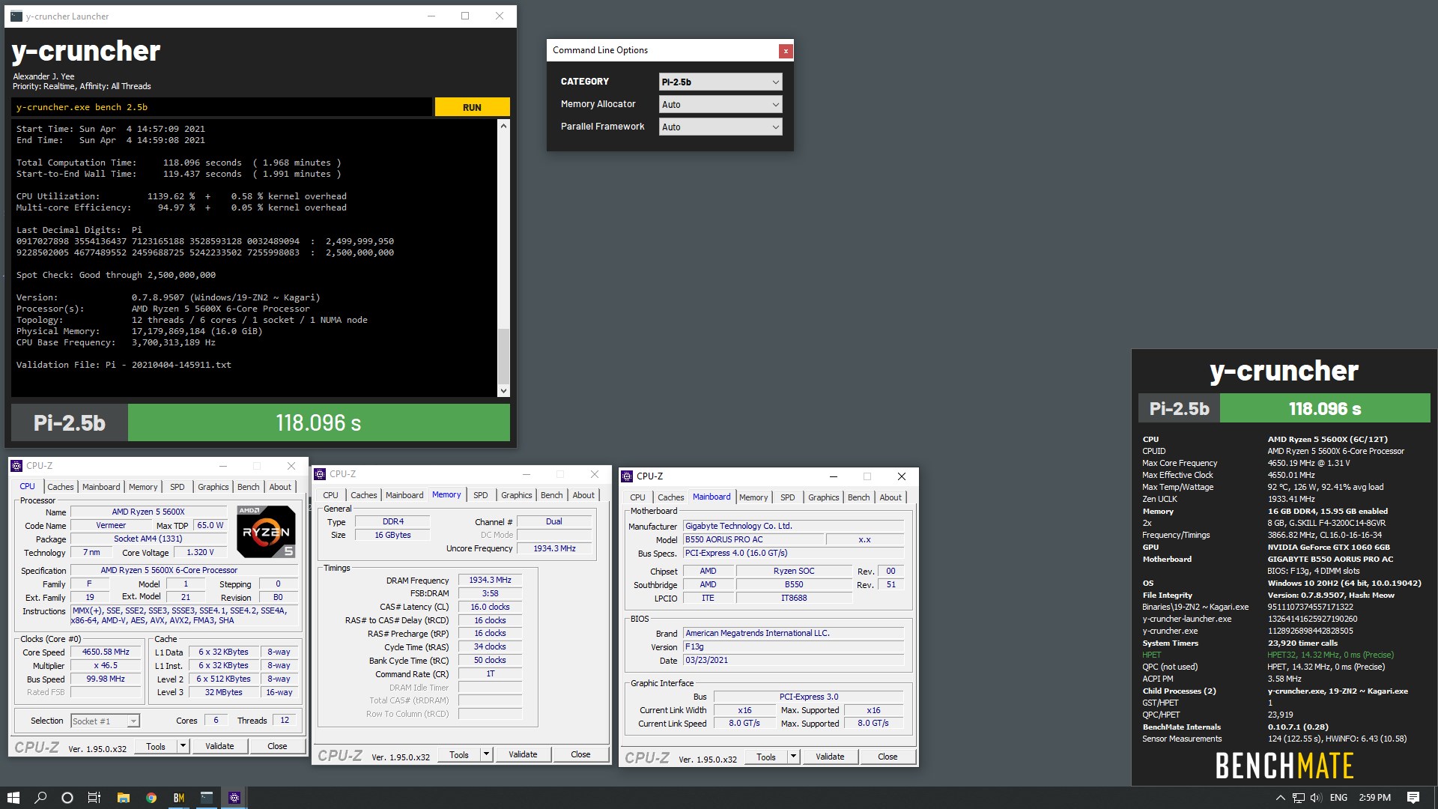Click ENG language indicator in tray
This screenshot has width=1438, height=809.
(1338, 798)
